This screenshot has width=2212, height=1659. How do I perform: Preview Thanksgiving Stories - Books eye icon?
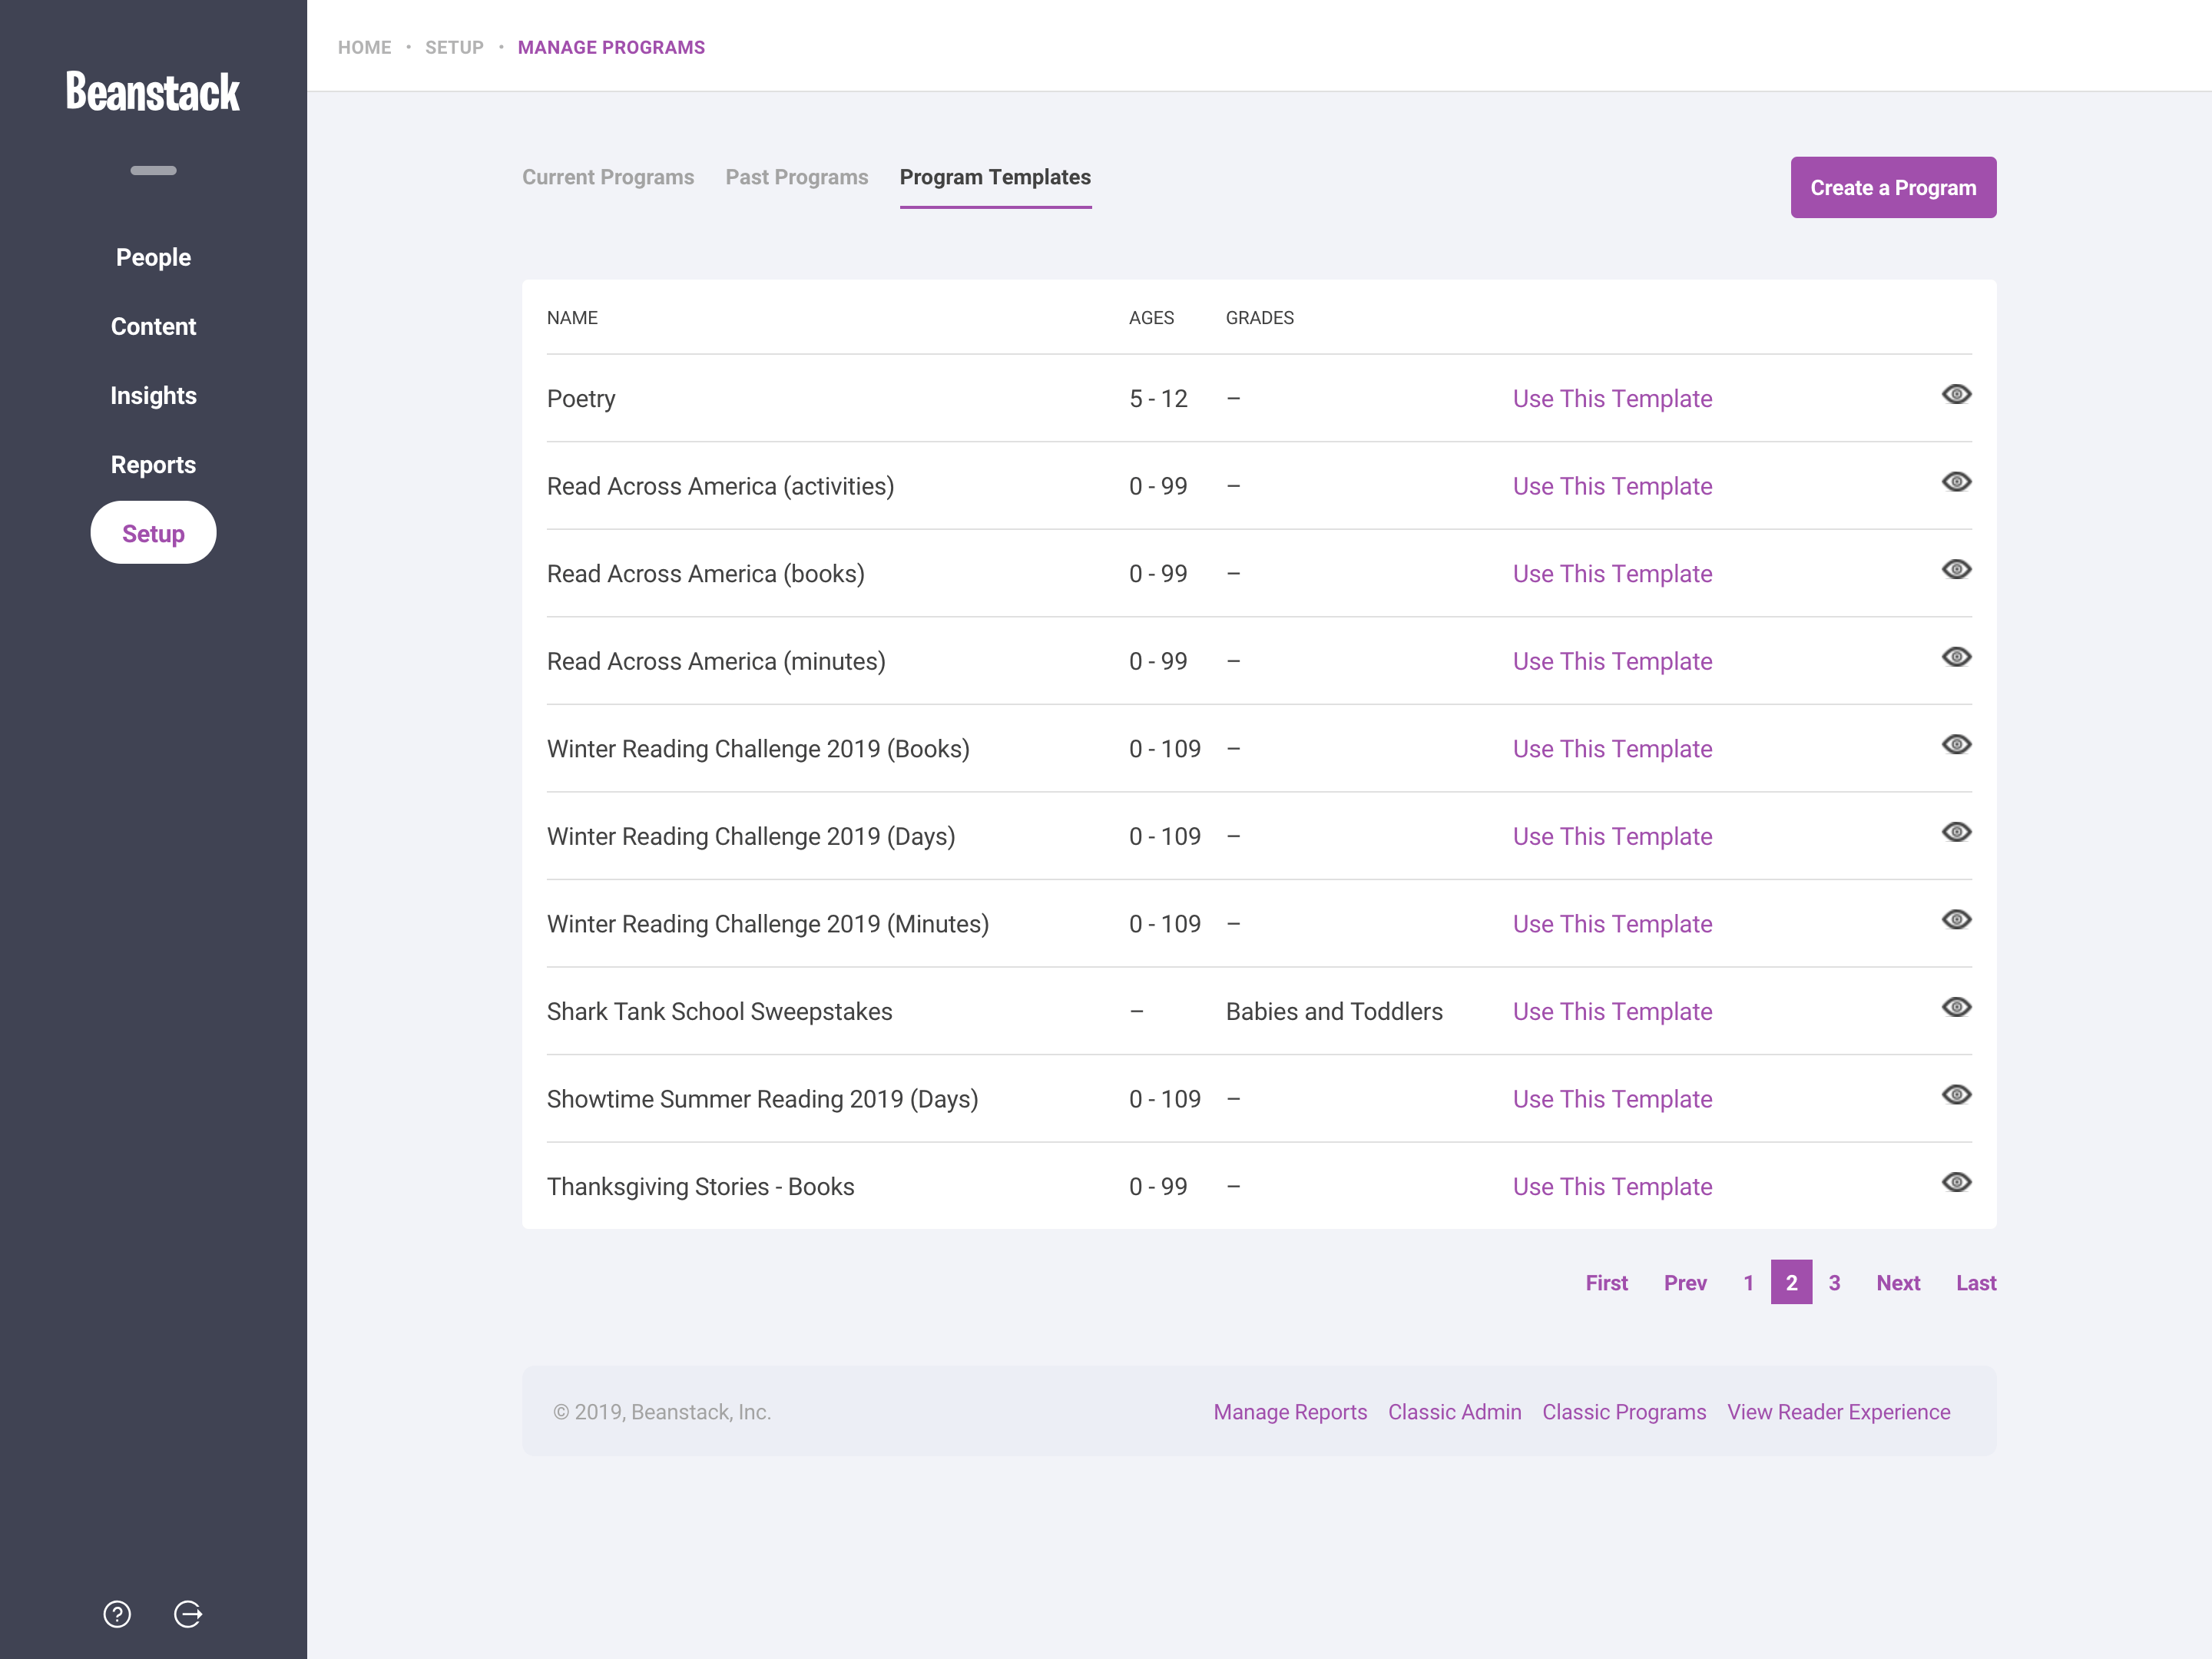tap(1956, 1182)
